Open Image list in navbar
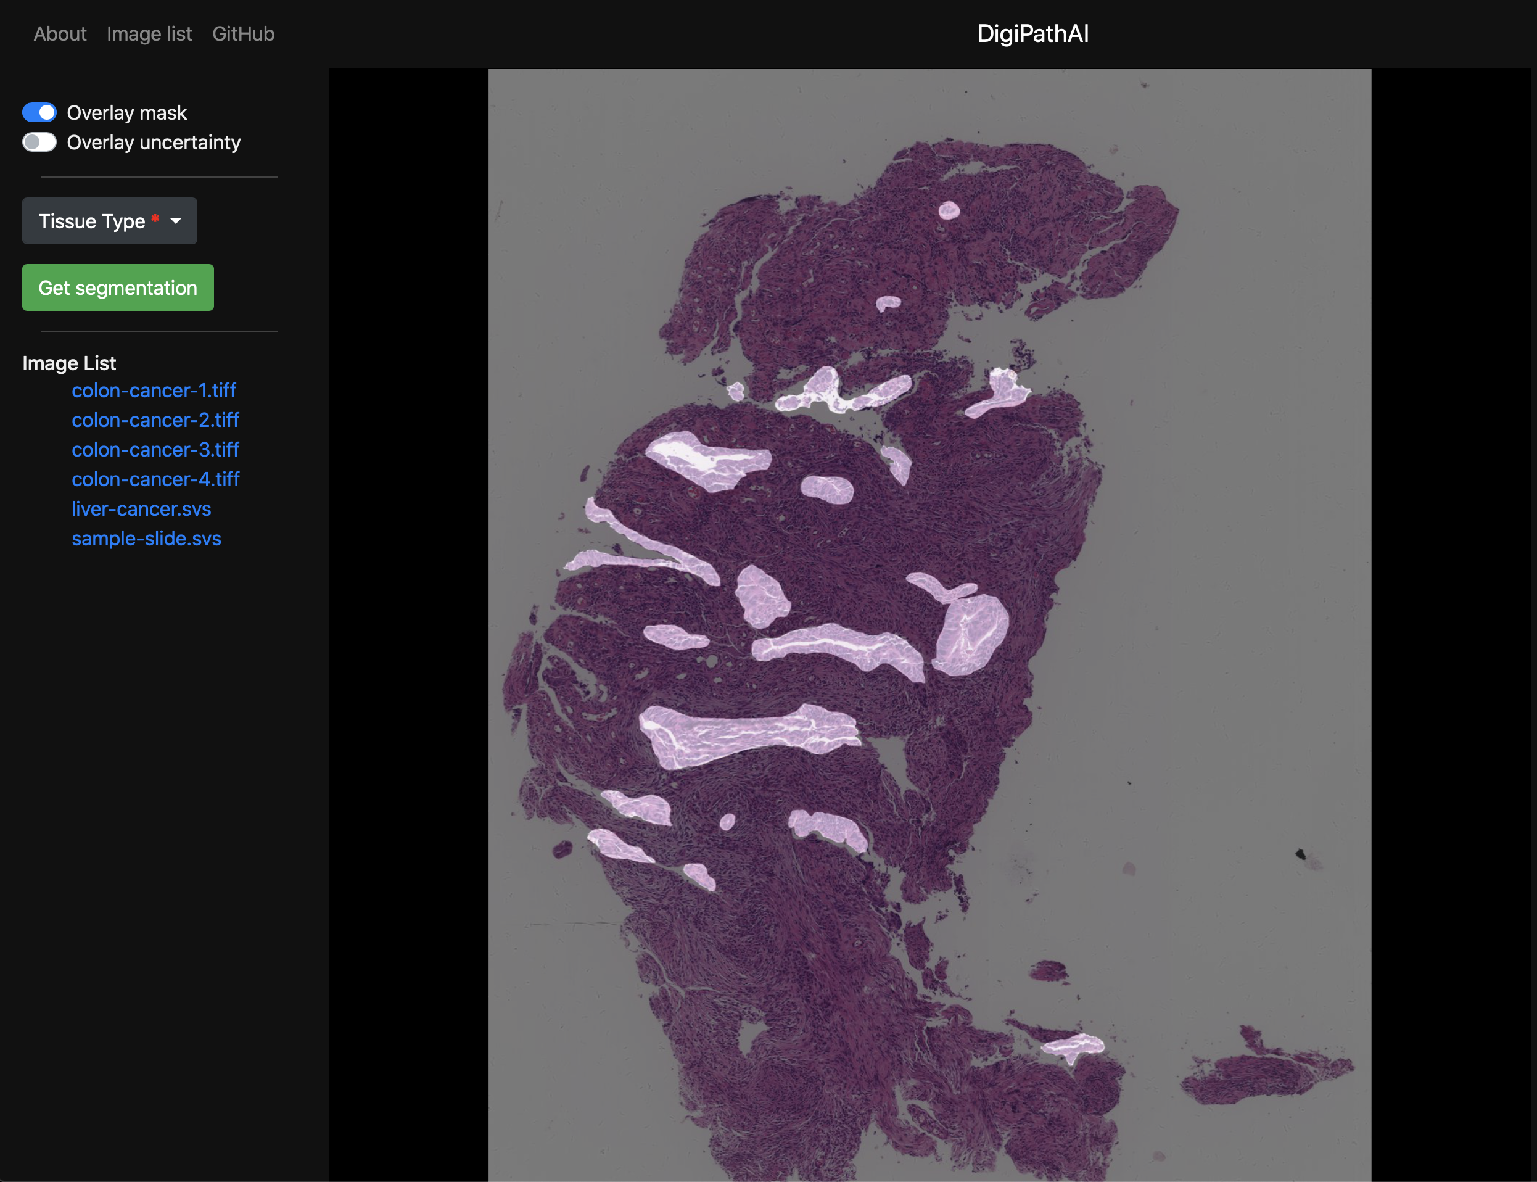This screenshot has height=1182, width=1537. (149, 34)
